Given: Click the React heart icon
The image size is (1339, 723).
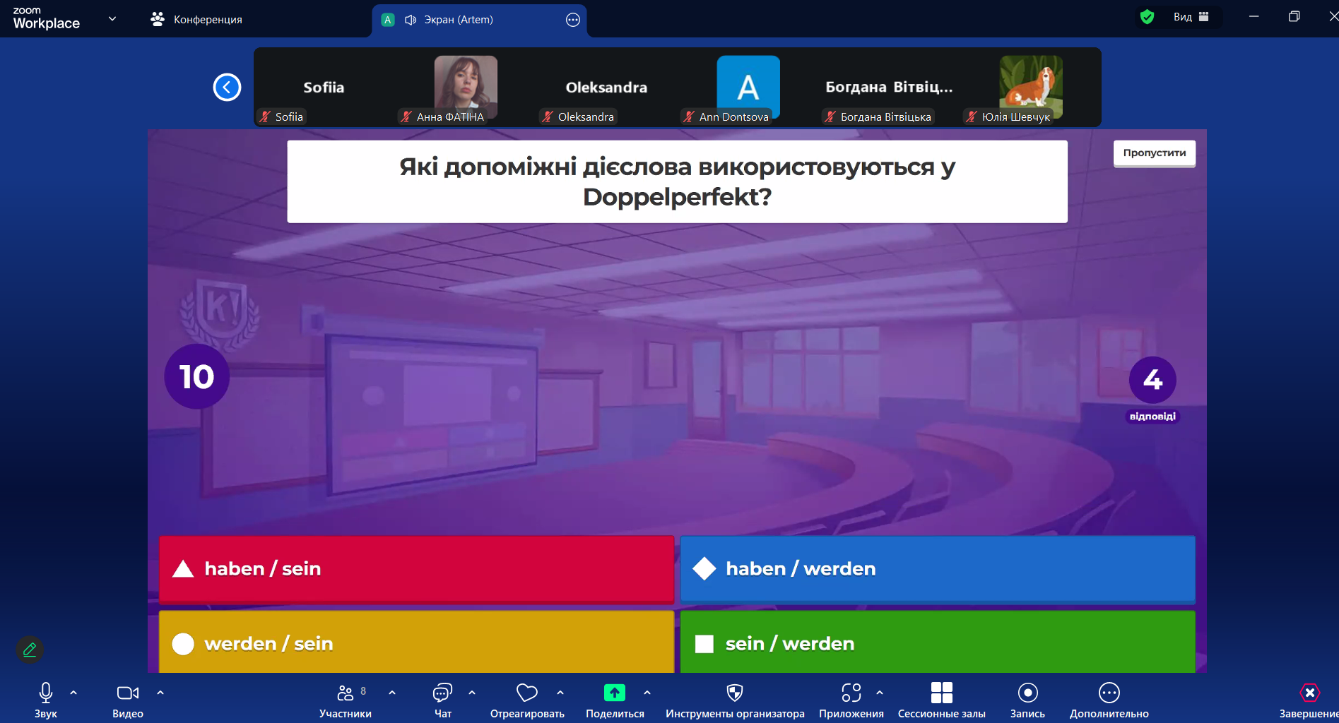Looking at the screenshot, I should [x=527, y=693].
